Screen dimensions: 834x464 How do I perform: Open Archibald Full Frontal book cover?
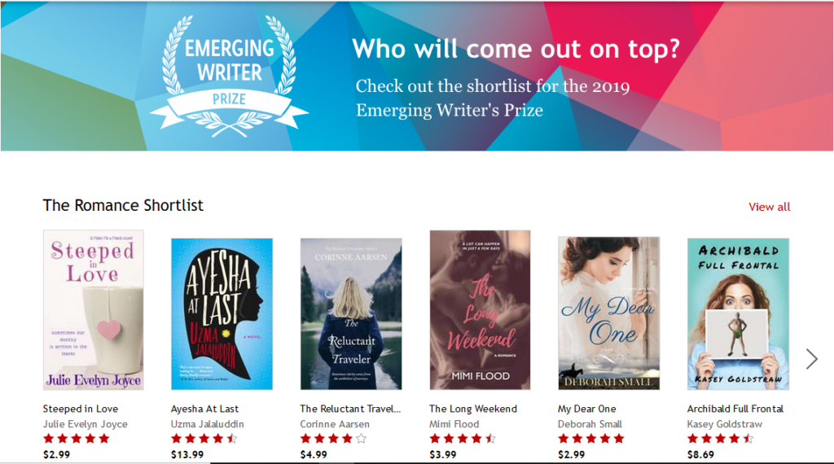pos(738,314)
